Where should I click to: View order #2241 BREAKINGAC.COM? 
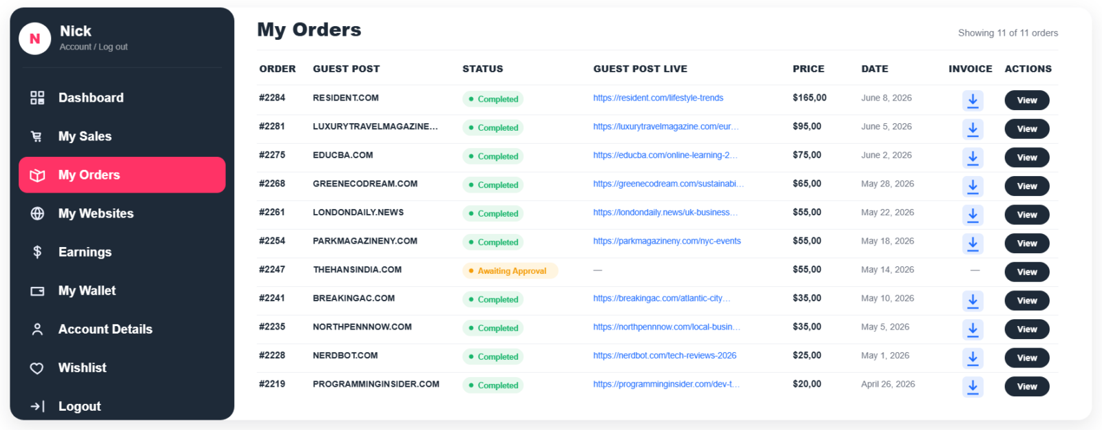1027,301
